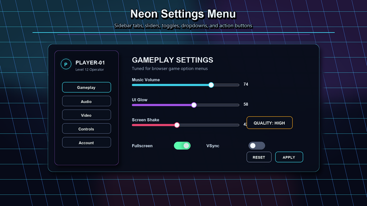
Task: Click the Music Volume value 74
Action: [x=246, y=84]
